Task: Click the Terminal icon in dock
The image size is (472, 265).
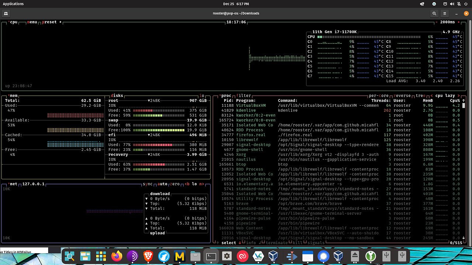Action: coord(211,256)
